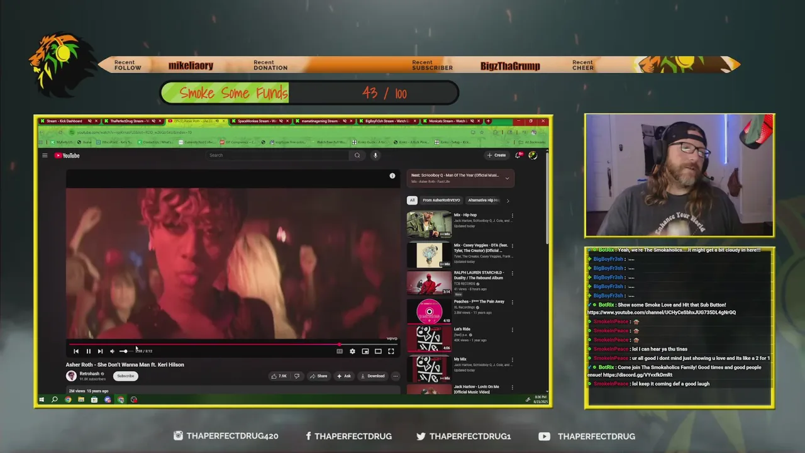Enable miniplayer mode
This screenshot has height=453, width=805.
(x=365, y=351)
